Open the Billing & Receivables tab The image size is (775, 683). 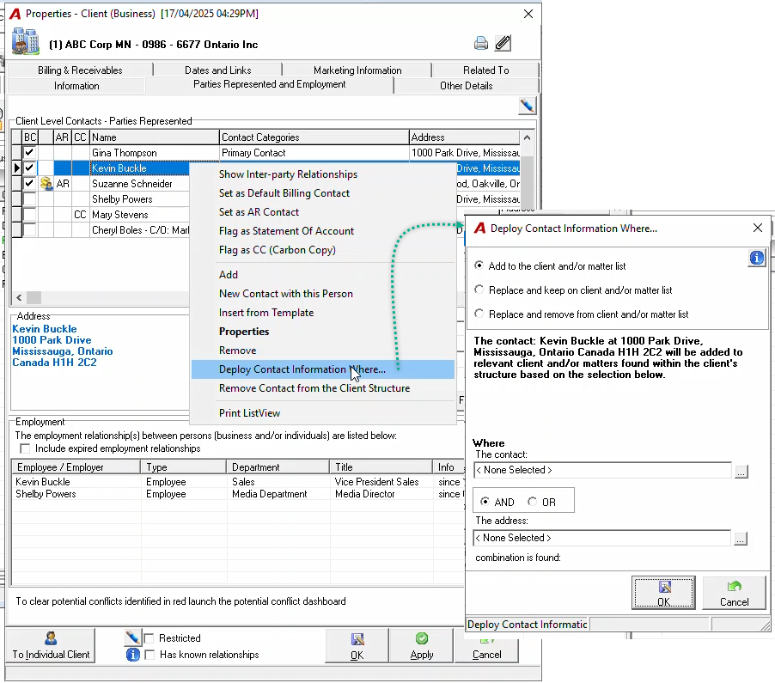pyautogui.click(x=80, y=70)
